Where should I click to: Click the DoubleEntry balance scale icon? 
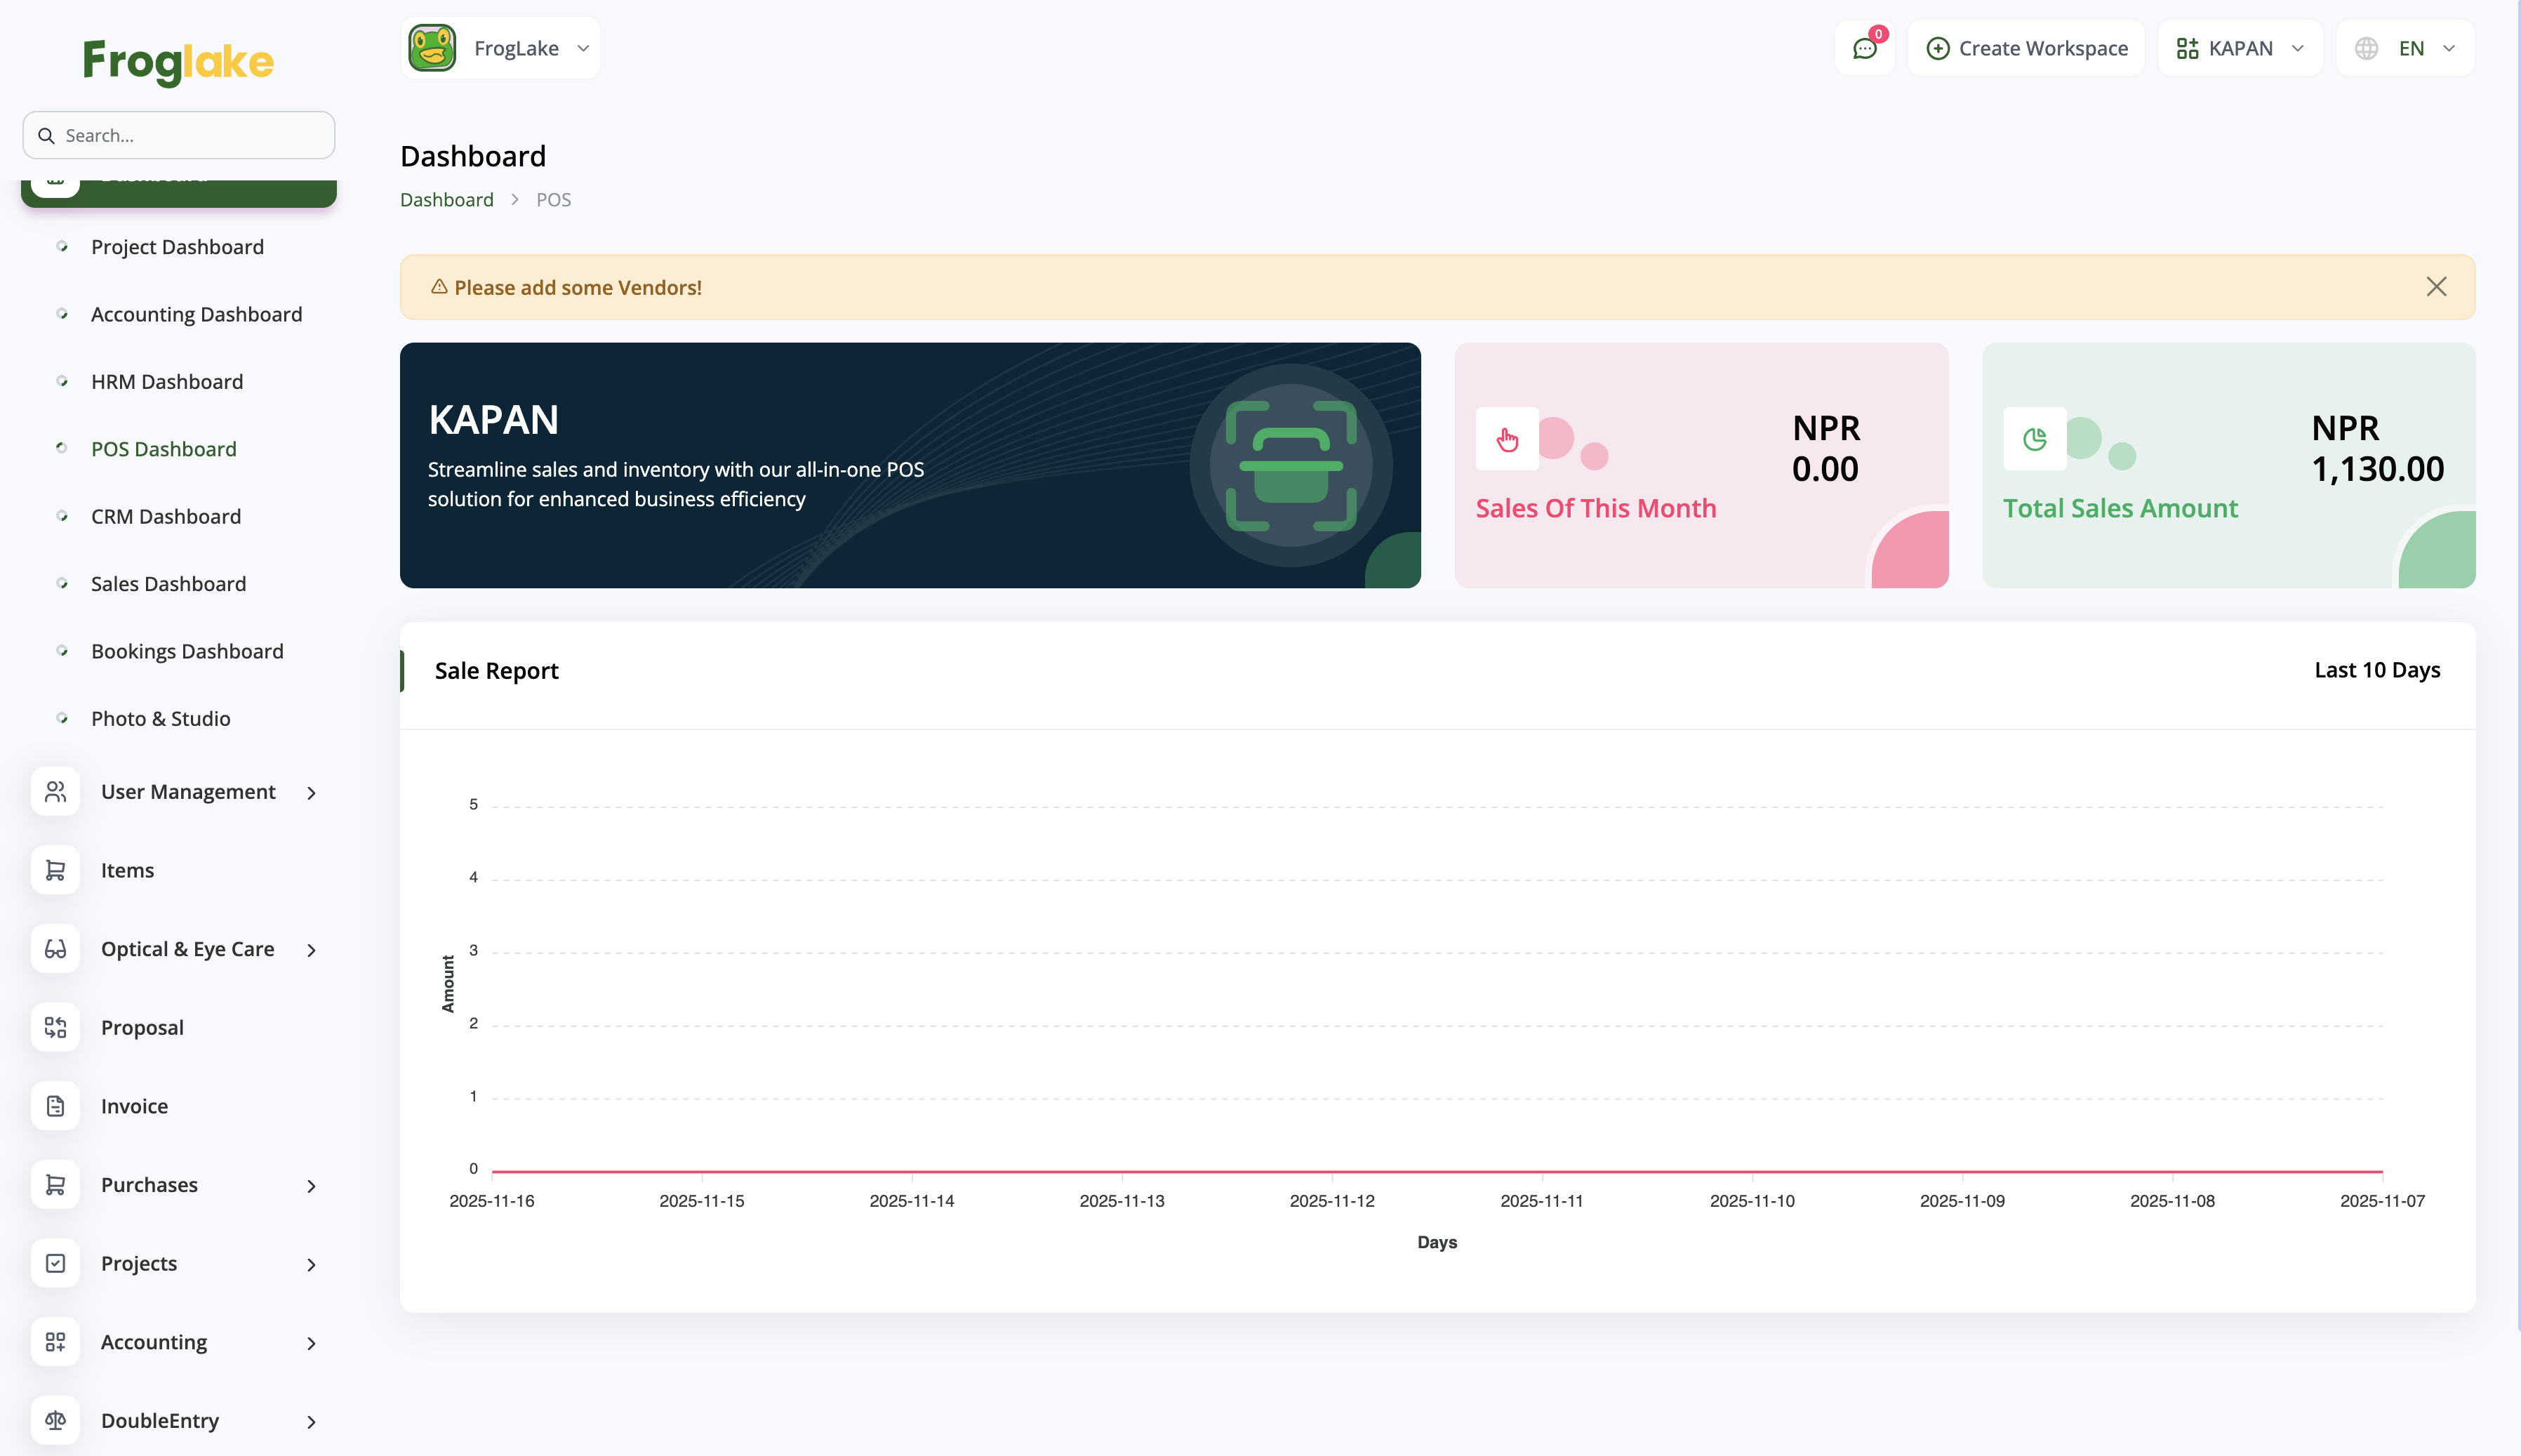tap(55, 1420)
